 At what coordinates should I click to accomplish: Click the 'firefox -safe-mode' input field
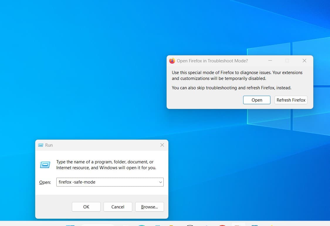click(110, 182)
